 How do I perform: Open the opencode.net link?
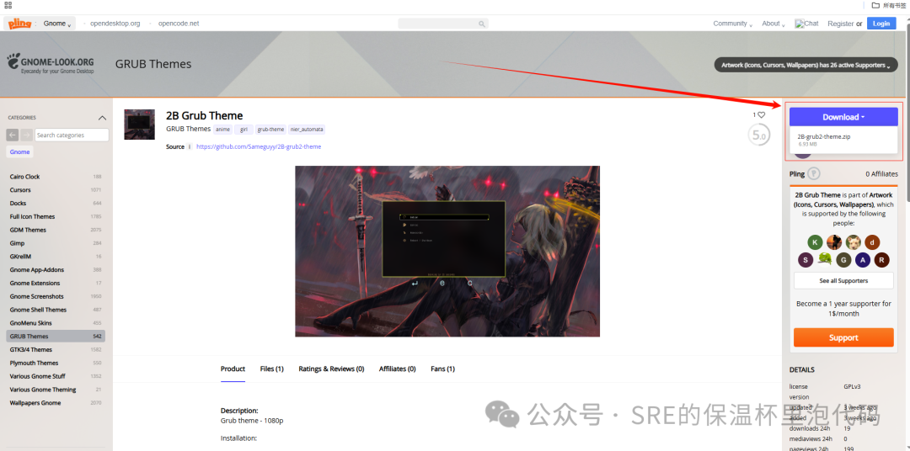coord(179,24)
